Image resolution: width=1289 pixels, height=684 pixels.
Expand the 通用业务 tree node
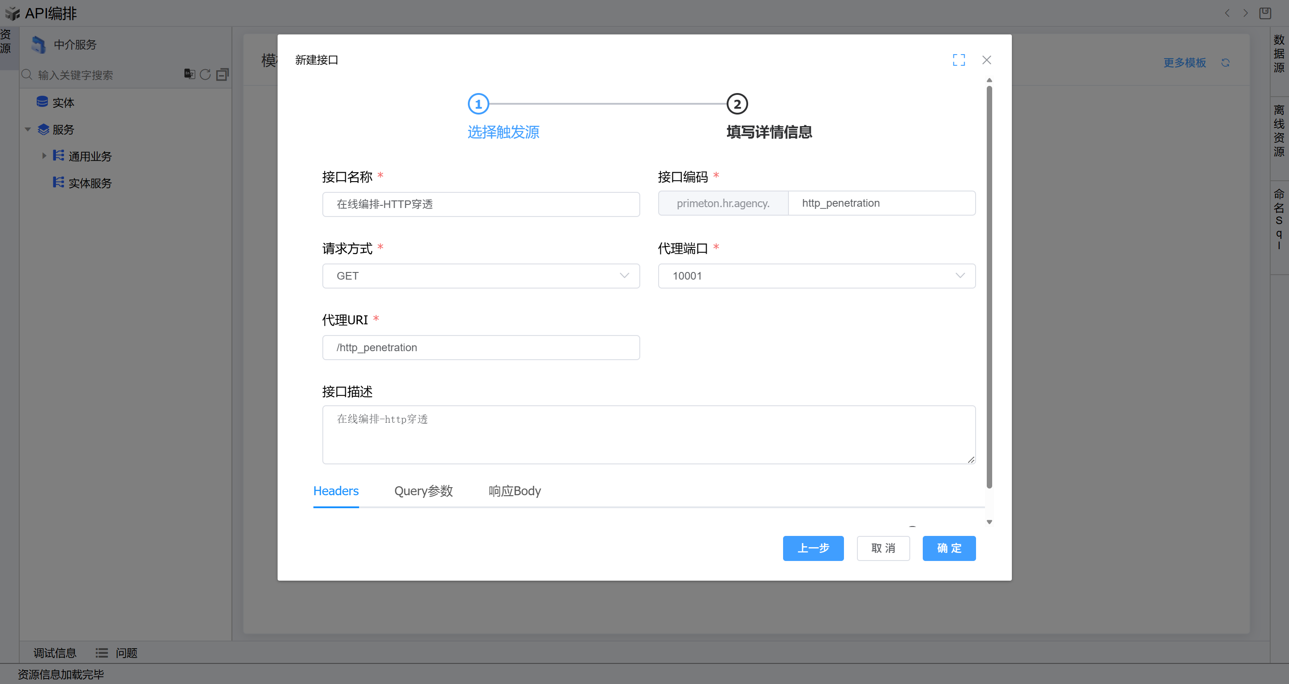(x=44, y=156)
